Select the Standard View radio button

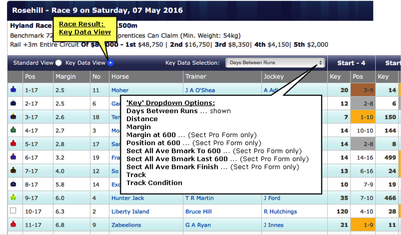pyautogui.click(x=58, y=63)
